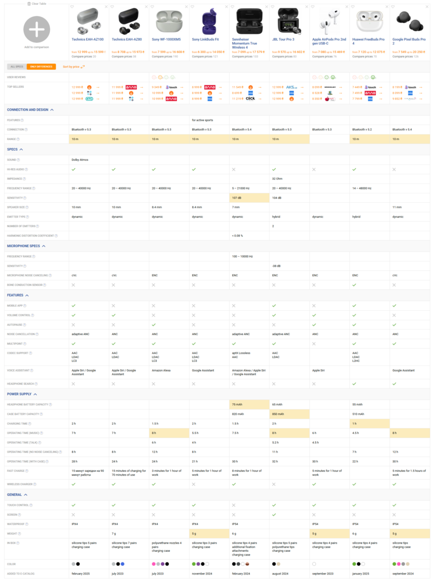The image size is (442, 582).
Task: Click the plus icon to add a product
Action: (x=37, y=29)
